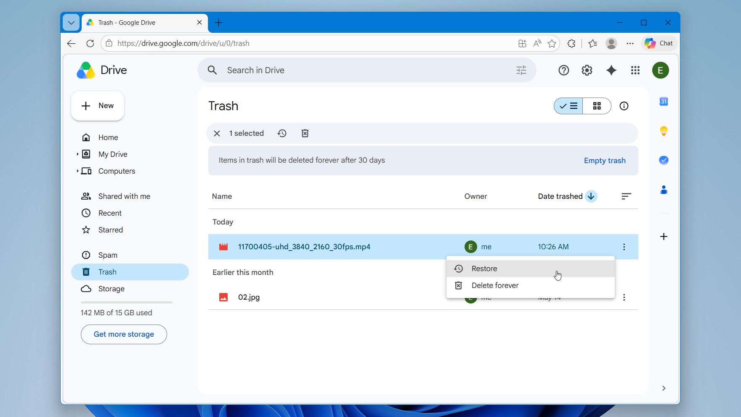Open the view details info icon
The width and height of the screenshot is (741, 417).
(624, 106)
